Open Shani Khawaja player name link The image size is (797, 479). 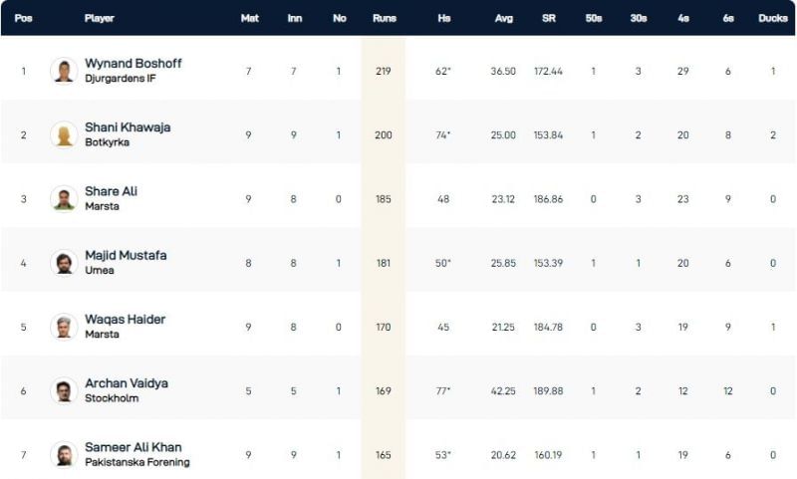pyautogui.click(x=127, y=127)
